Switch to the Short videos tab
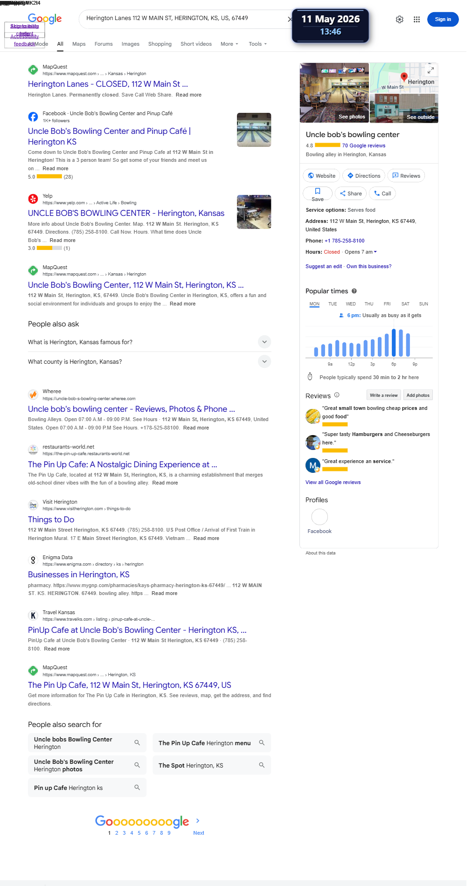The width and height of the screenshot is (472, 886). click(196, 44)
